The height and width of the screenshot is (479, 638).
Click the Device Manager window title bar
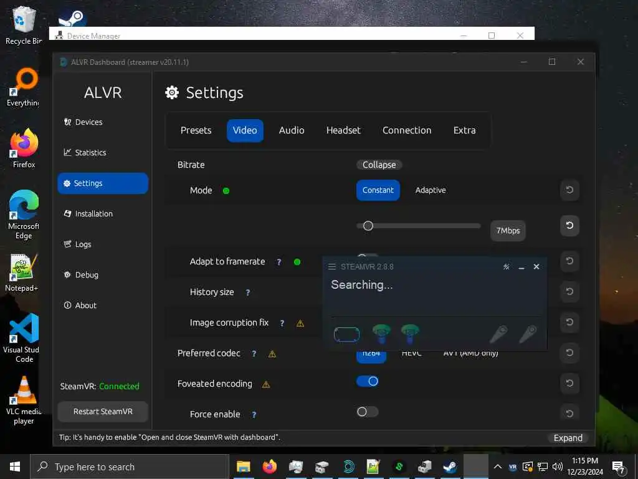(x=292, y=35)
